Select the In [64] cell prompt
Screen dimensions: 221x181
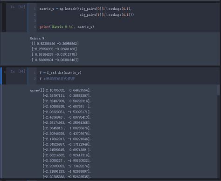[18, 71]
